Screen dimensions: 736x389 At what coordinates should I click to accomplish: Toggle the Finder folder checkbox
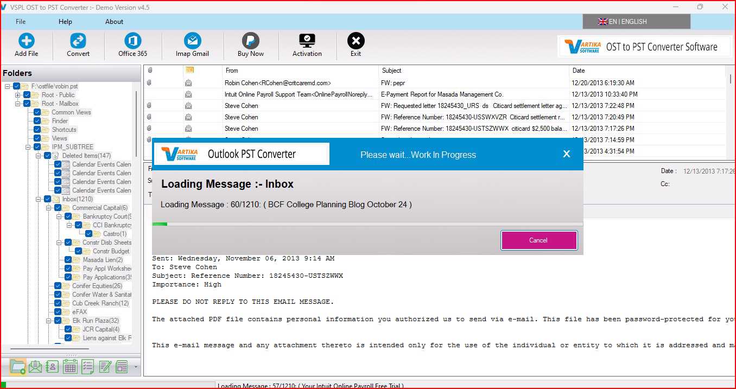(x=37, y=121)
